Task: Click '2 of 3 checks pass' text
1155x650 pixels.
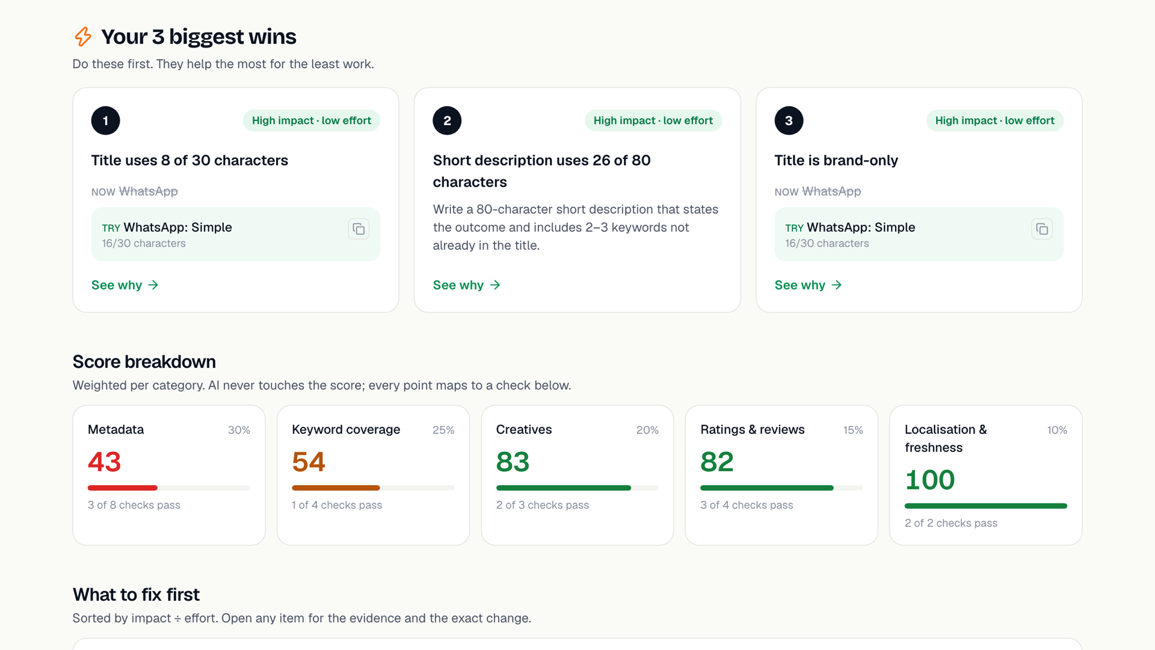Action: pyautogui.click(x=543, y=505)
